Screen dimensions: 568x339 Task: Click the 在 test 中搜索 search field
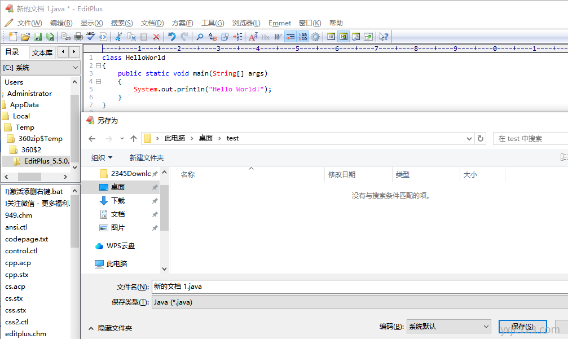click(530, 139)
